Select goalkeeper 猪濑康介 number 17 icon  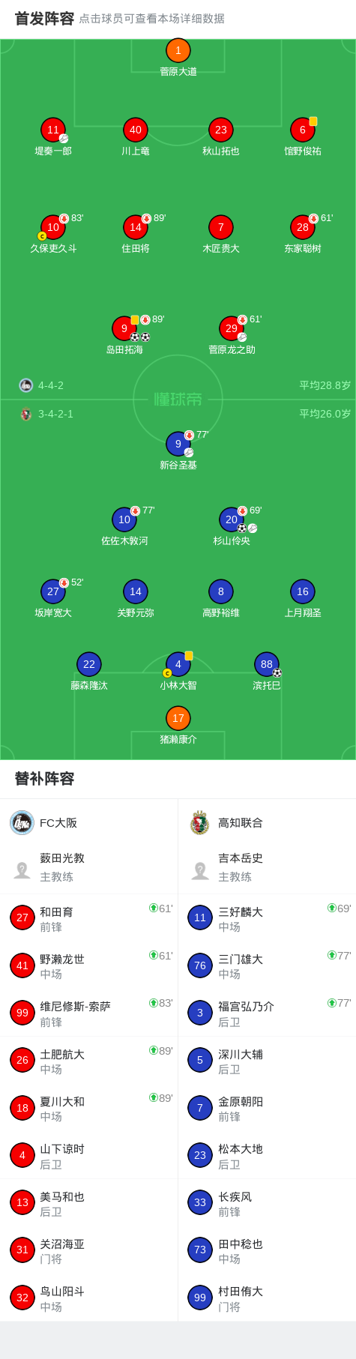pos(178,718)
